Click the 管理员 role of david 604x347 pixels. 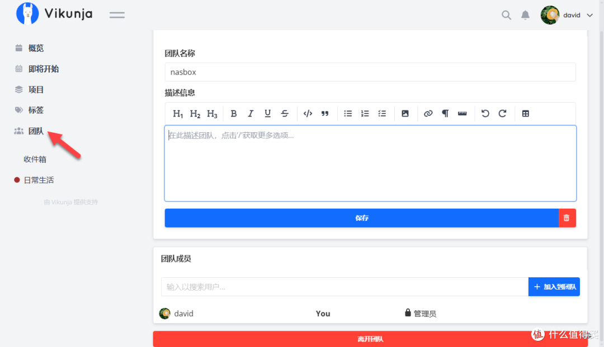click(420, 314)
